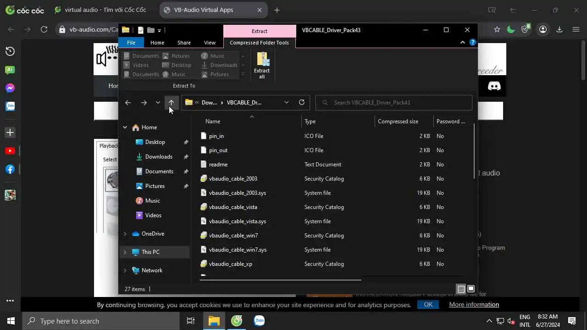The height and width of the screenshot is (330, 587).
Task: Open browser history sidebar icon
Action: tap(10, 51)
